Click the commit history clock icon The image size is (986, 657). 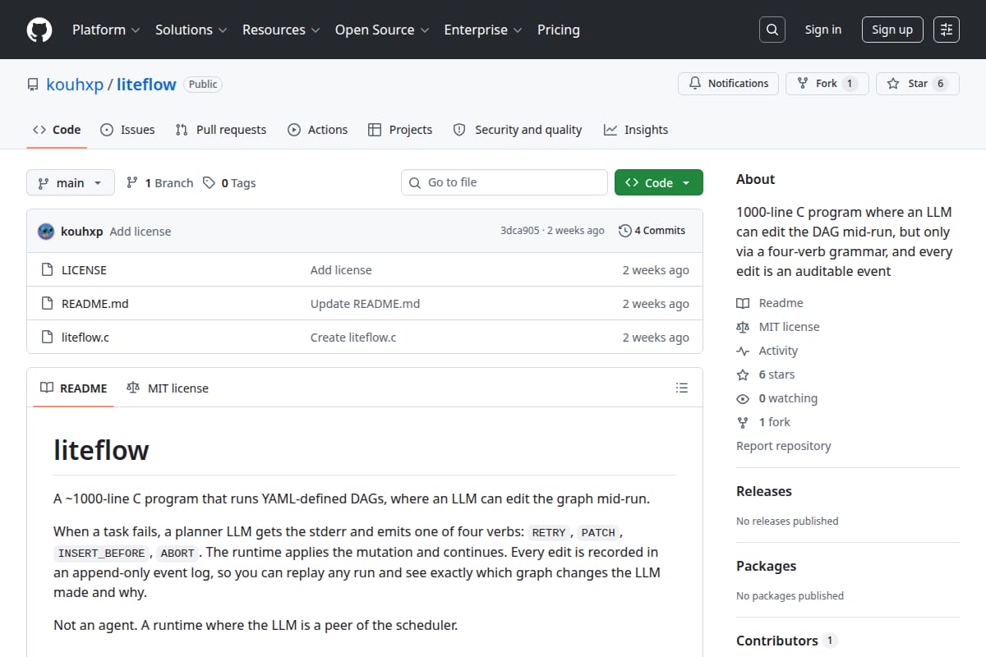tap(625, 231)
